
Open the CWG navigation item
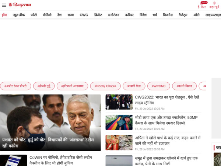(84, 15)
